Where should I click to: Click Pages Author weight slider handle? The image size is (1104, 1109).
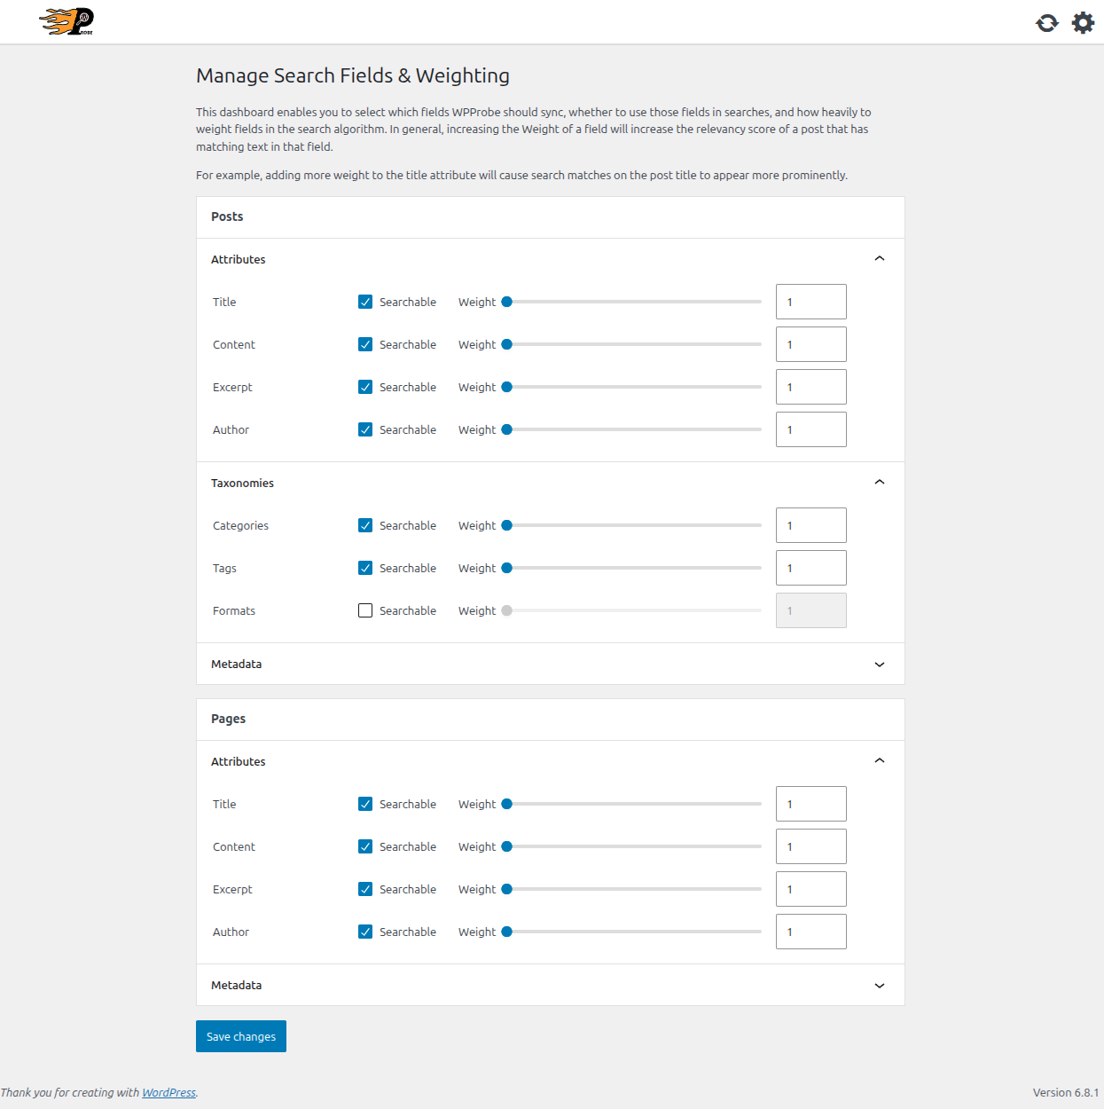pyautogui.click(x=507, y=932)
